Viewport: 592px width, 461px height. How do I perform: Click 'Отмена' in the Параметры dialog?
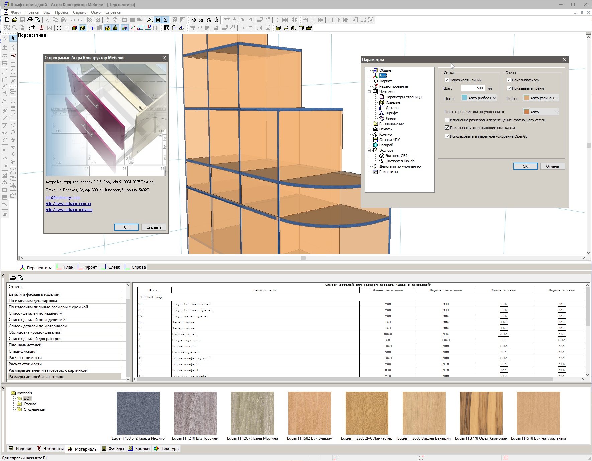pos(552,166)
